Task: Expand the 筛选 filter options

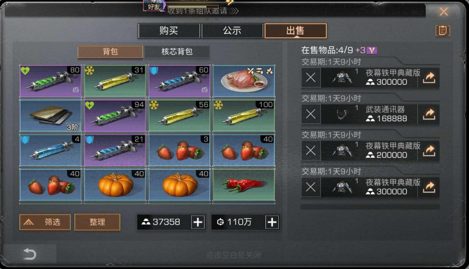Action: point(45,222)
